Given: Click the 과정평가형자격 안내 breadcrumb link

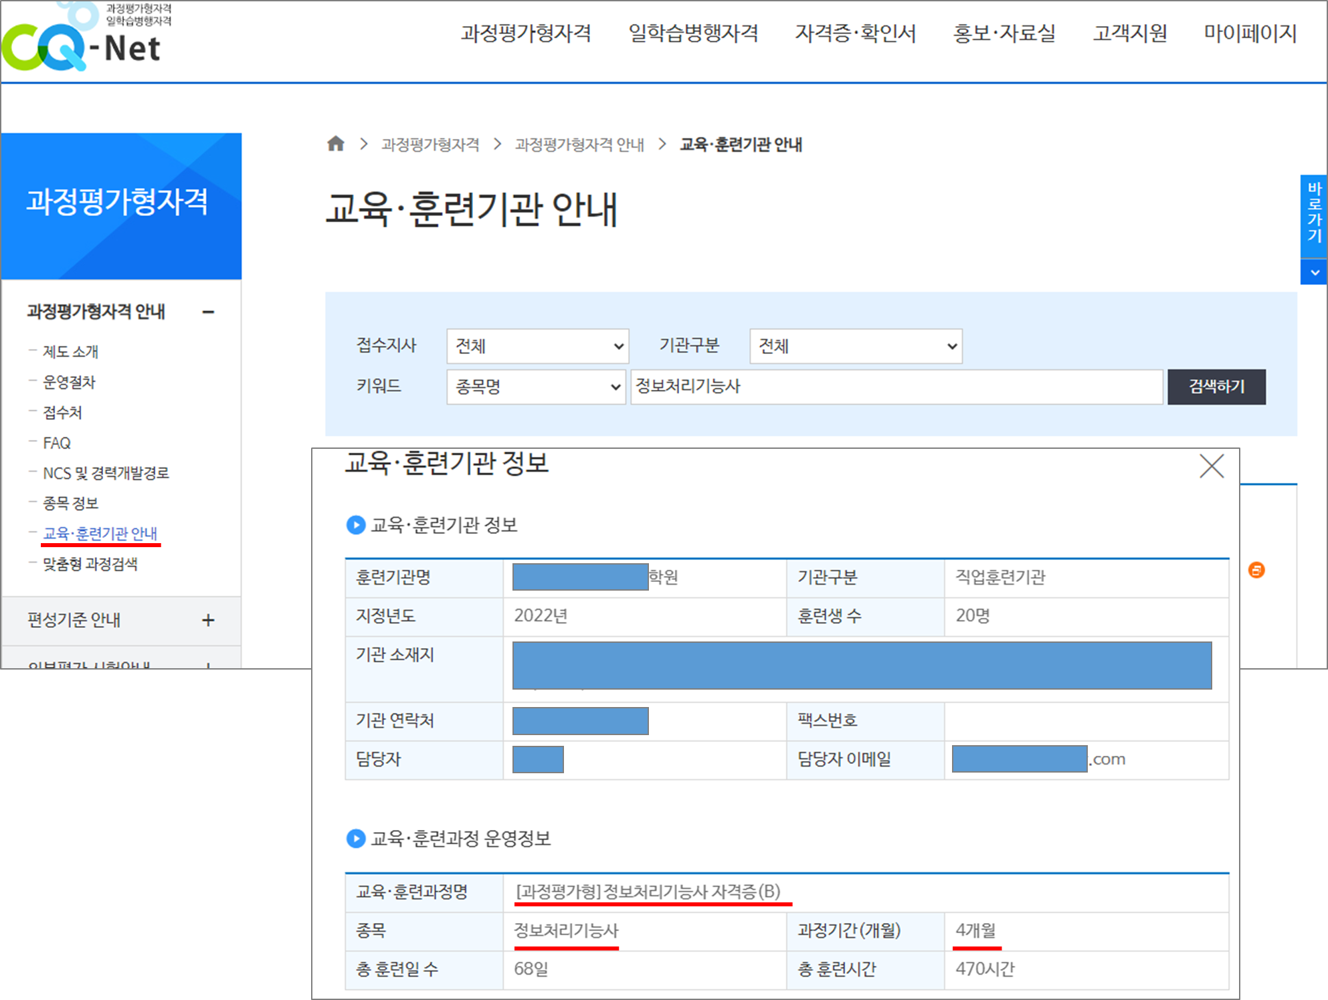Looking at the screenshot, I should click(x=579, y=144).
